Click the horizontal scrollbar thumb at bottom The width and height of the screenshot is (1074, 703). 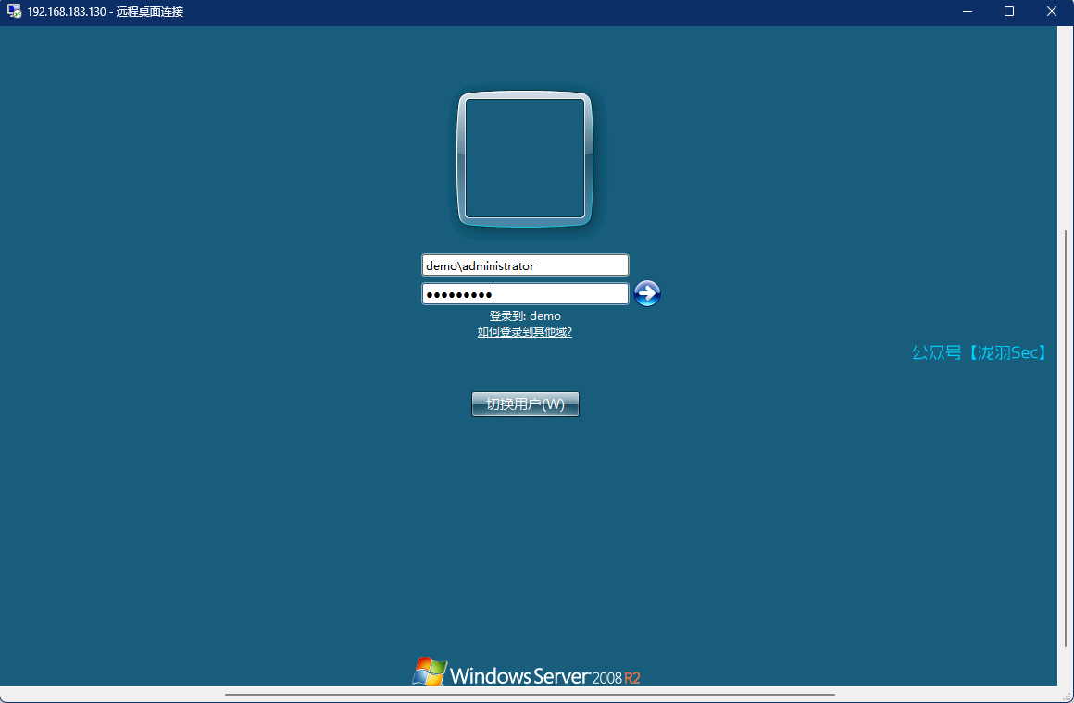530,694
